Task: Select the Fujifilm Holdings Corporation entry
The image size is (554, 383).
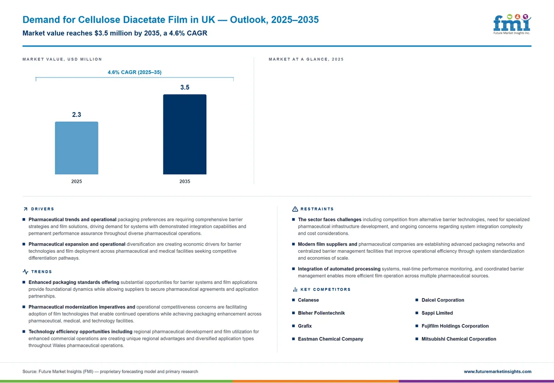Action: pyautogui.click(x=455, y=326)
